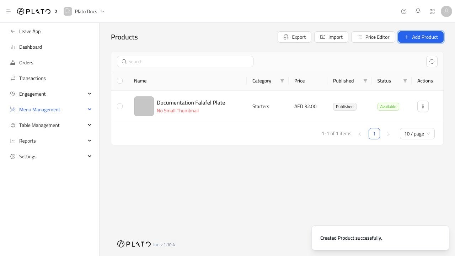Select Leave App in sidebar
The image size is (455, 256).
coord(30,31)
